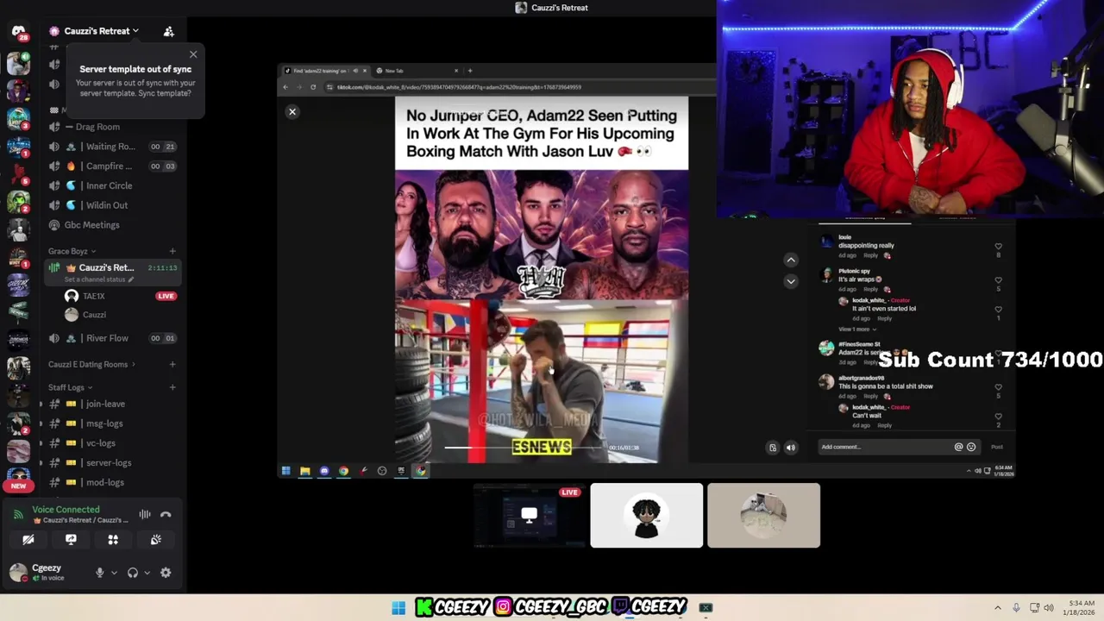The width and height of the screenshot is (1104, 621).
Task: Toggle deafen headphones icon
Action: (133, 573)
